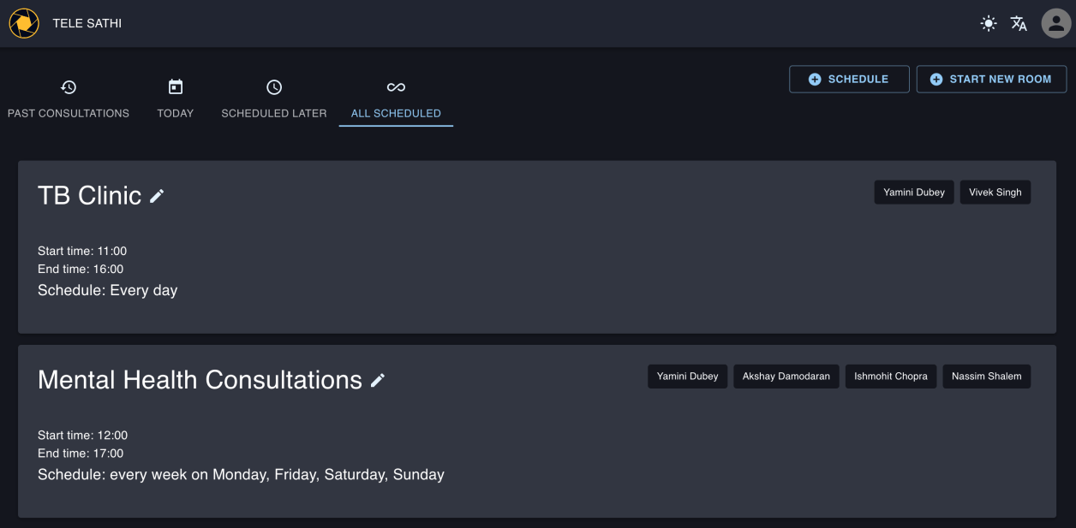Open the language translation menu

pos(1019,24)
